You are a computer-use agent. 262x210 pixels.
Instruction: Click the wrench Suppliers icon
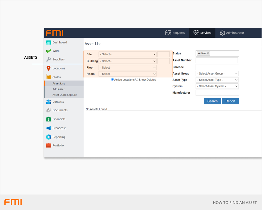point(48,59)
